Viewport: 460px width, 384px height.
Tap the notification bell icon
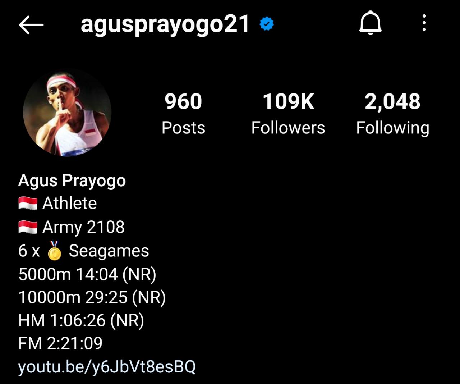click(370, 23)
